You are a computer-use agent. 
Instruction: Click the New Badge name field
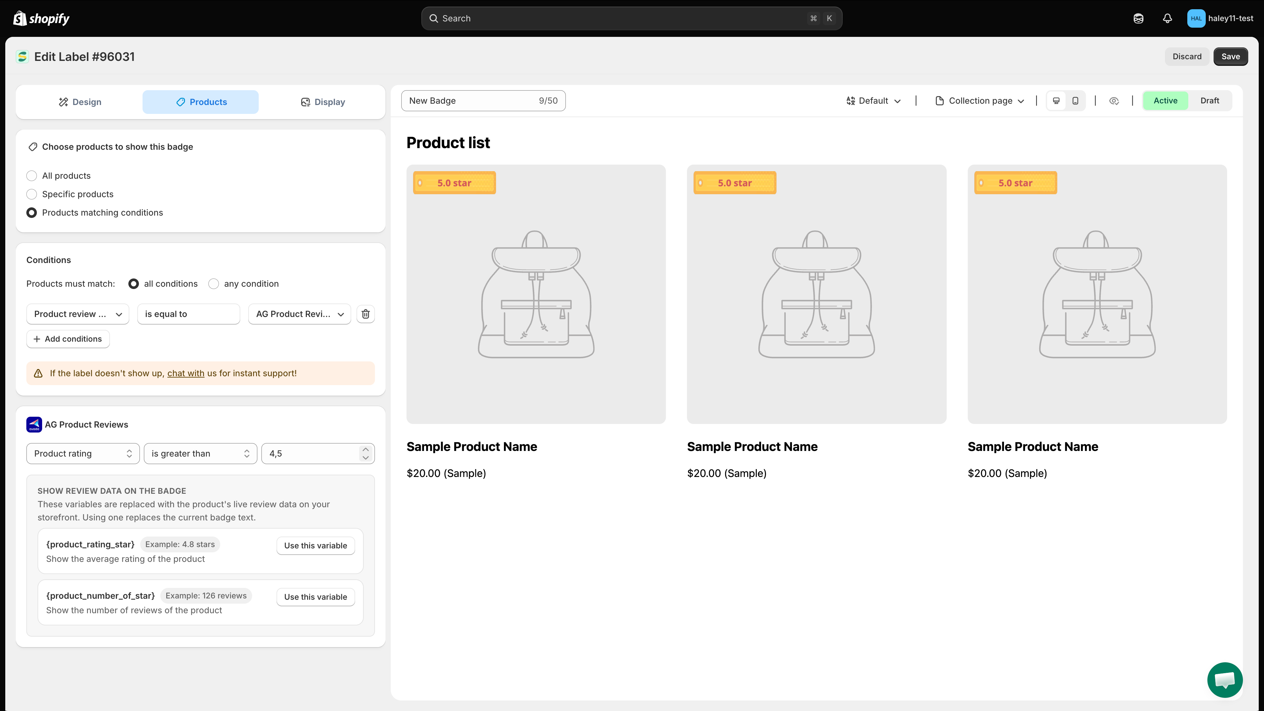click(483, 101)
